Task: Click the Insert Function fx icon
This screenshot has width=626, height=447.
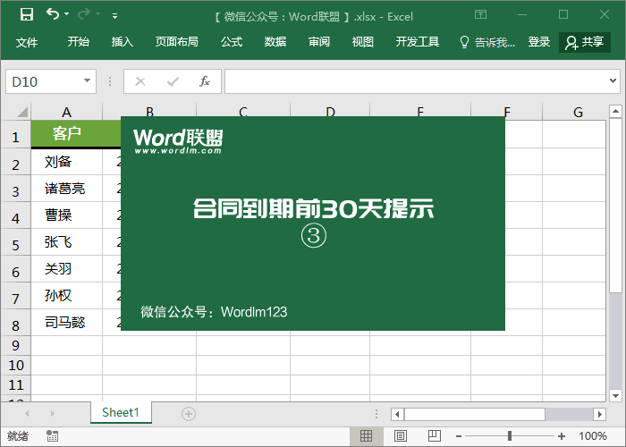Action: 205,81
